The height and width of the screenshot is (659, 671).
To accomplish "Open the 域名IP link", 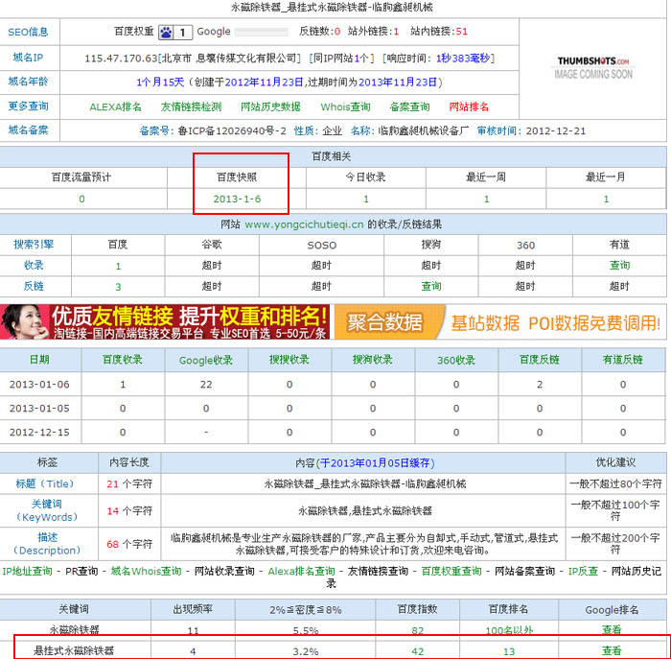I will pos(28,58).
